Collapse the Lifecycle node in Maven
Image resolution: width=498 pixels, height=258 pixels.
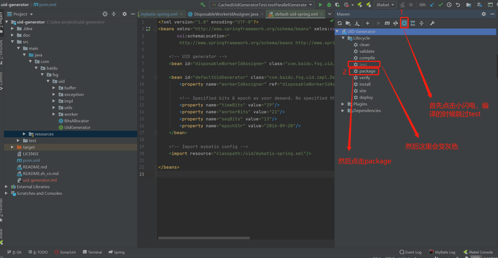click(343, 38)
